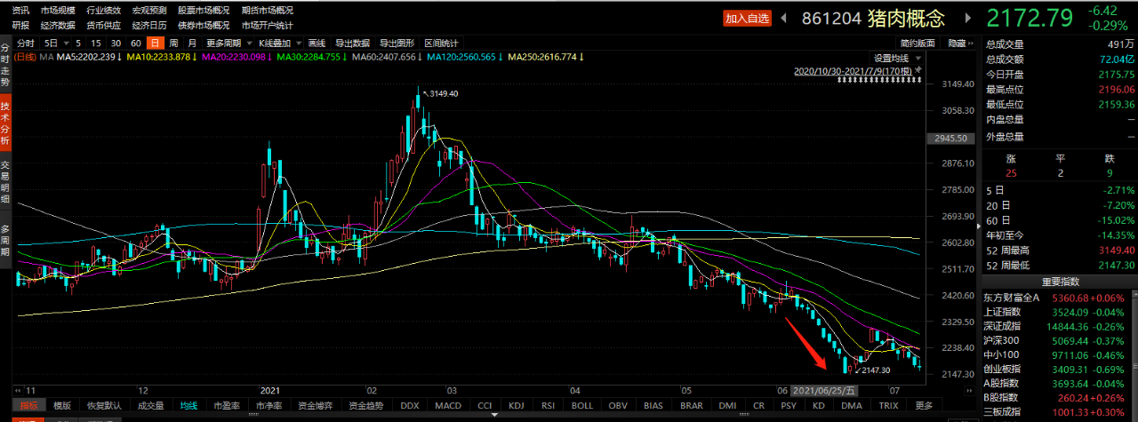
Task: Select the 分时 intraday view
Action: [x=25, y=43]
